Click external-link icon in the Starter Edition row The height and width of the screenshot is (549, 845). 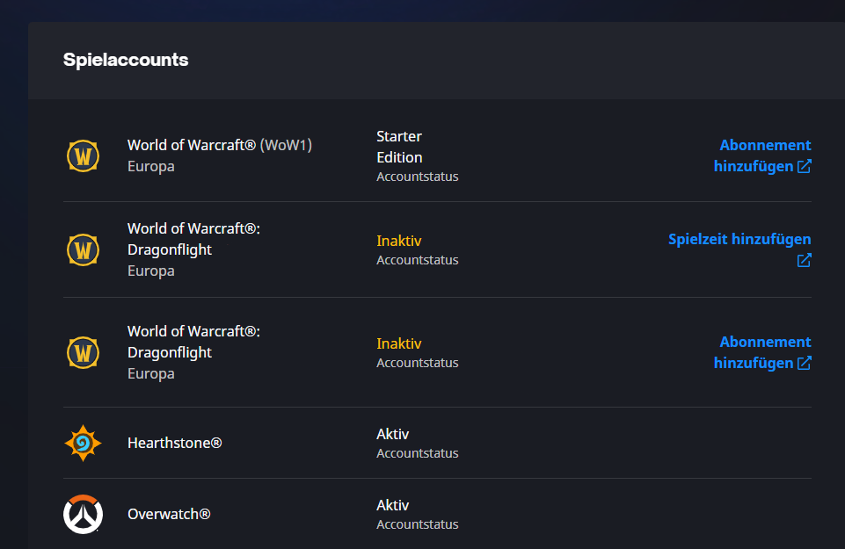point(804,167)
